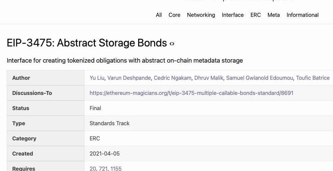Go to the Networking category page
The width and height of the screenshot is (333, 171).
(x=201, y=15)
